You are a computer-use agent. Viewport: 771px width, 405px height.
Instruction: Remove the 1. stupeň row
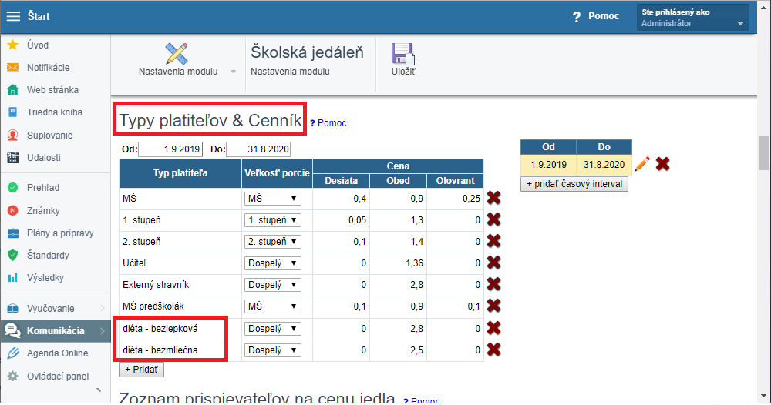coord(493,219)
